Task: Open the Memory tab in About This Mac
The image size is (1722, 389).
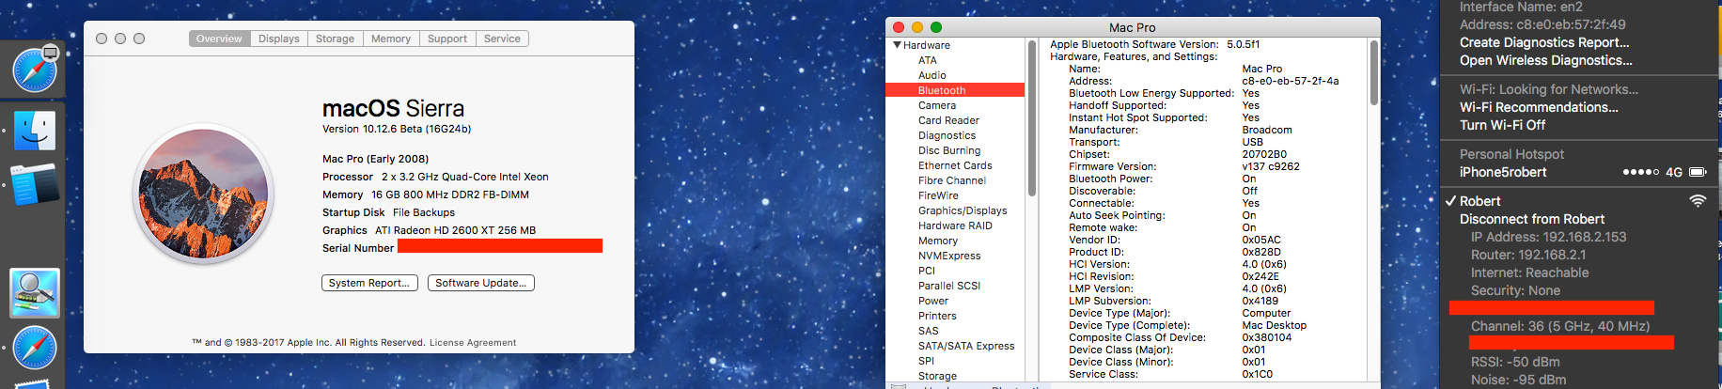Action: coord(391,39)
